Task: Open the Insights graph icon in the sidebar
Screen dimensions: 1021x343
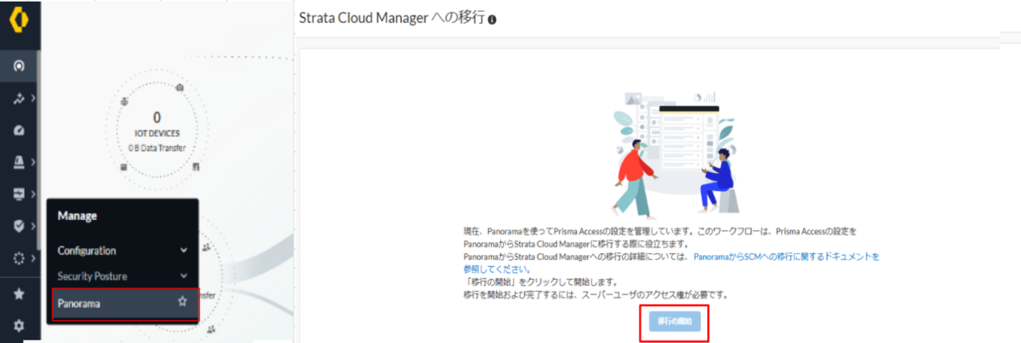Action: tap(18, 99)
